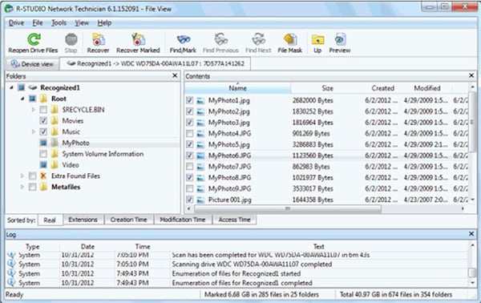Select the MyPhoto6.JPG file row
Image resolution: width=481 pixels, height=303 pixels.
pos(327,156)
